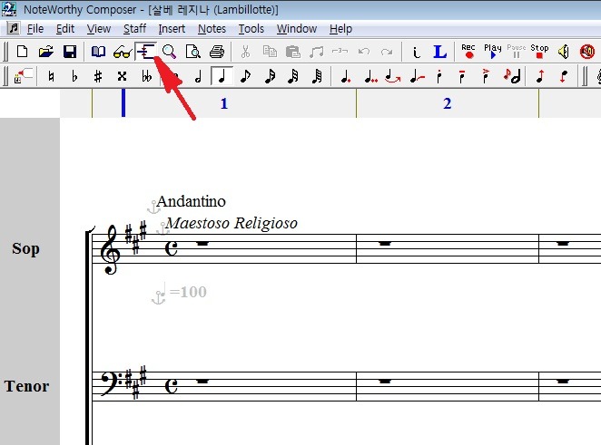This screenshot has width=601, height=445.
Task: Open the Staff menu
Action: pyautogui.click(x=134, y=29)
